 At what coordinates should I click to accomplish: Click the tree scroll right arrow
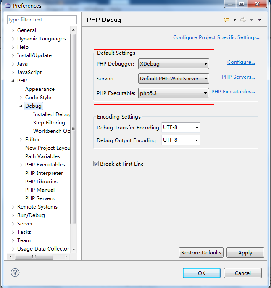point(66,256)
